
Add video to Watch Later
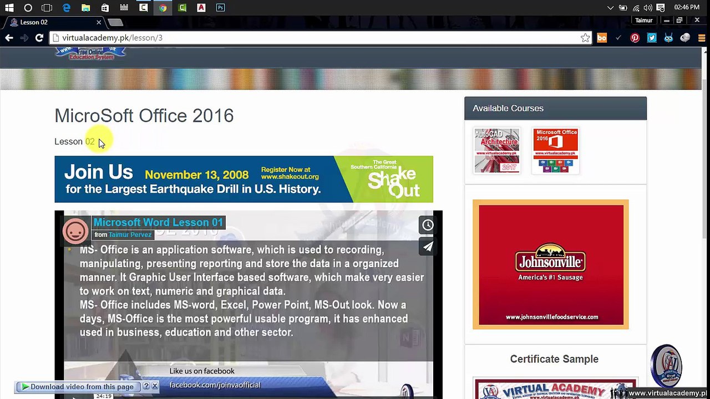(x=428, y=225)
